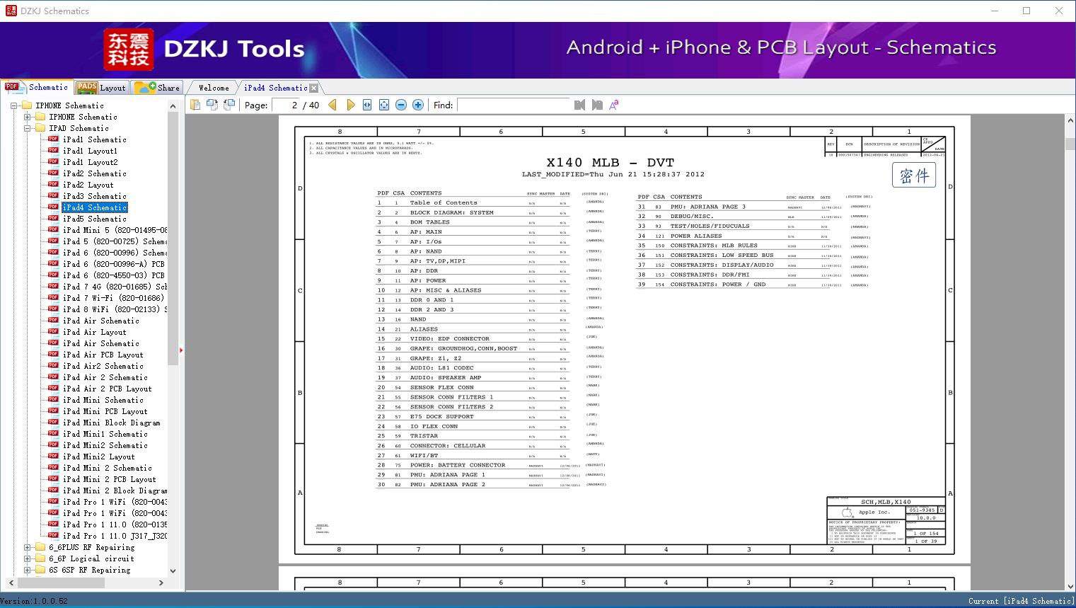Open iPad2 Schematic in the tree
Screen dimensions: 1076x608
click(95, 173)
